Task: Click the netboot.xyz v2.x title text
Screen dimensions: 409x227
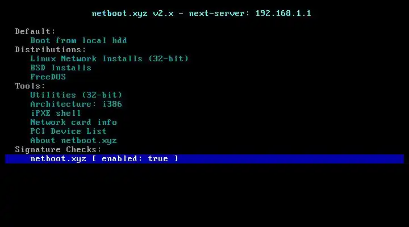Action: pos(133,13)
